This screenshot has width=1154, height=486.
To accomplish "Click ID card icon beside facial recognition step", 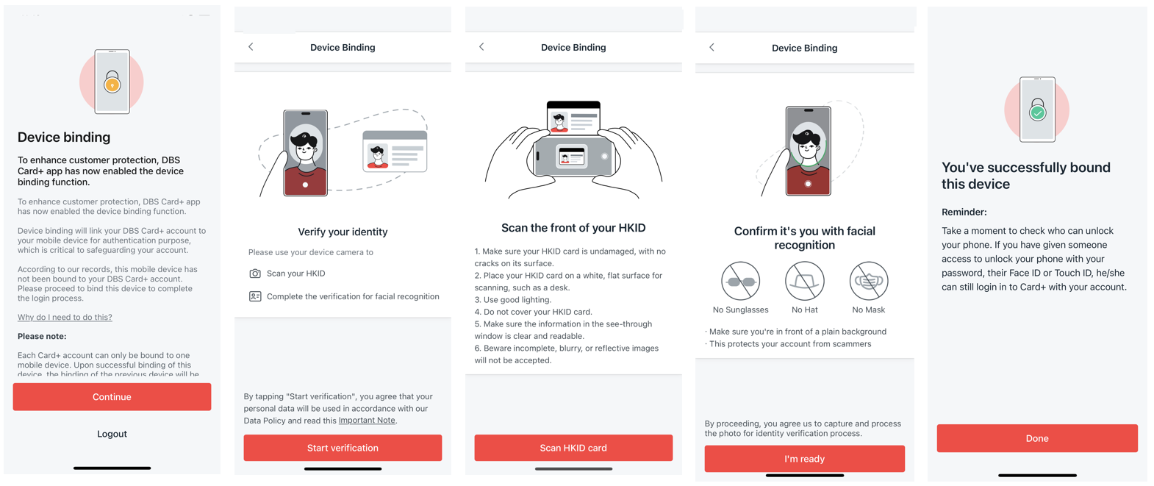I will [255, 297].
